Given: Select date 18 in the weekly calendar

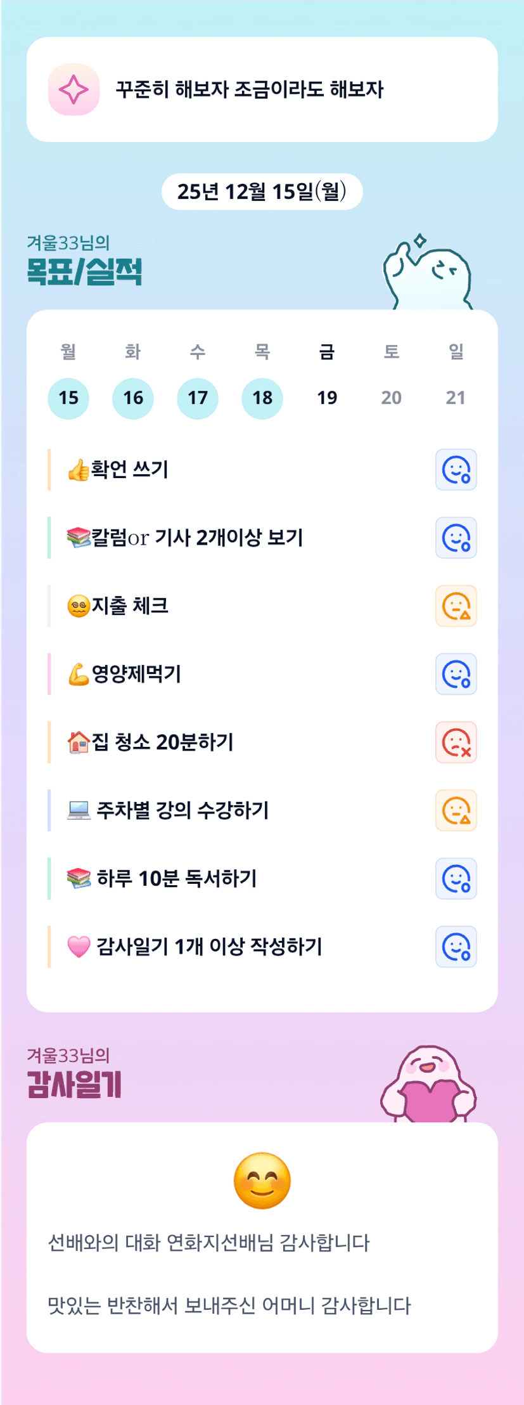Looking at the screenshot, I should coord(262,398).
